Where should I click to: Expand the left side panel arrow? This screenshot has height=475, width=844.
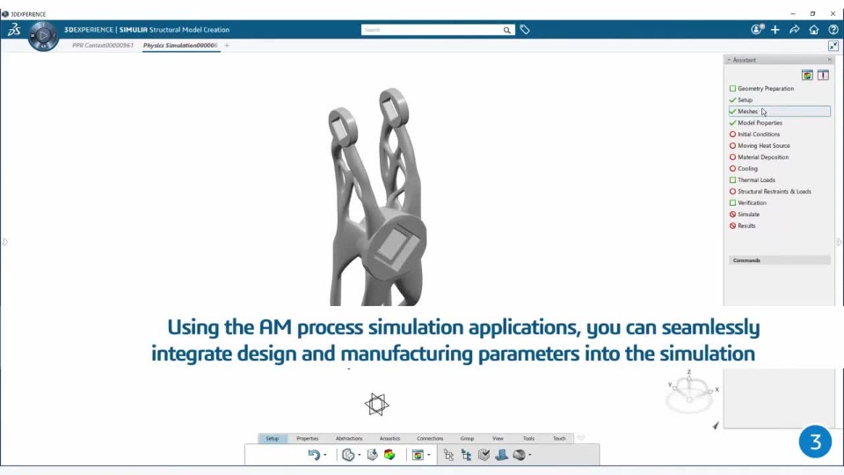pyautogui.click(x=5, y=242)
